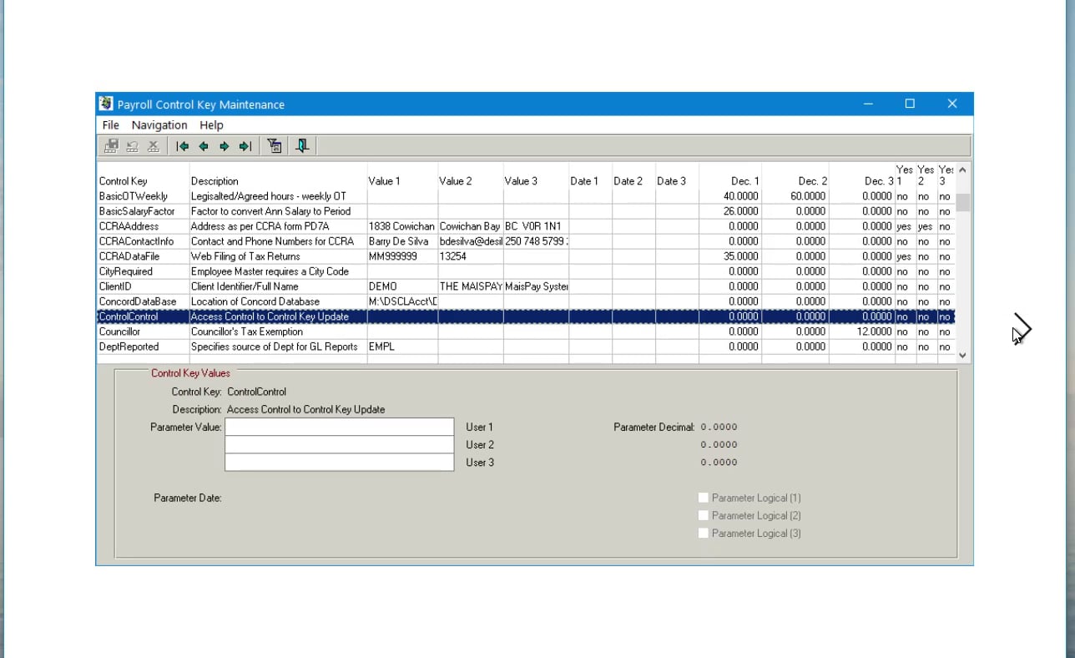Go to the next record arrow
The image size is (1075, 658).
tap(225, 146)
